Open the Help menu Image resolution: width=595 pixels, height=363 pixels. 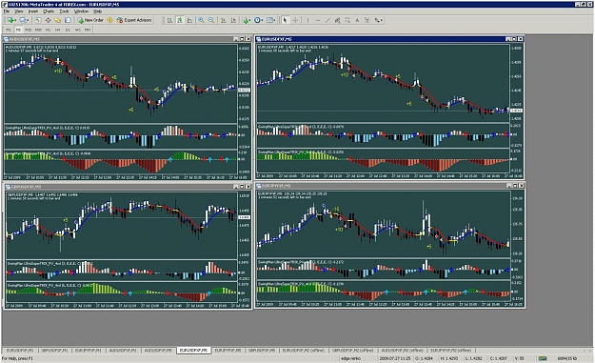pos(97,11)
